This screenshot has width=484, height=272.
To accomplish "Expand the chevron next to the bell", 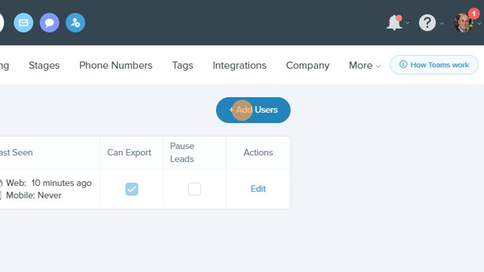I will click(408, 23).
